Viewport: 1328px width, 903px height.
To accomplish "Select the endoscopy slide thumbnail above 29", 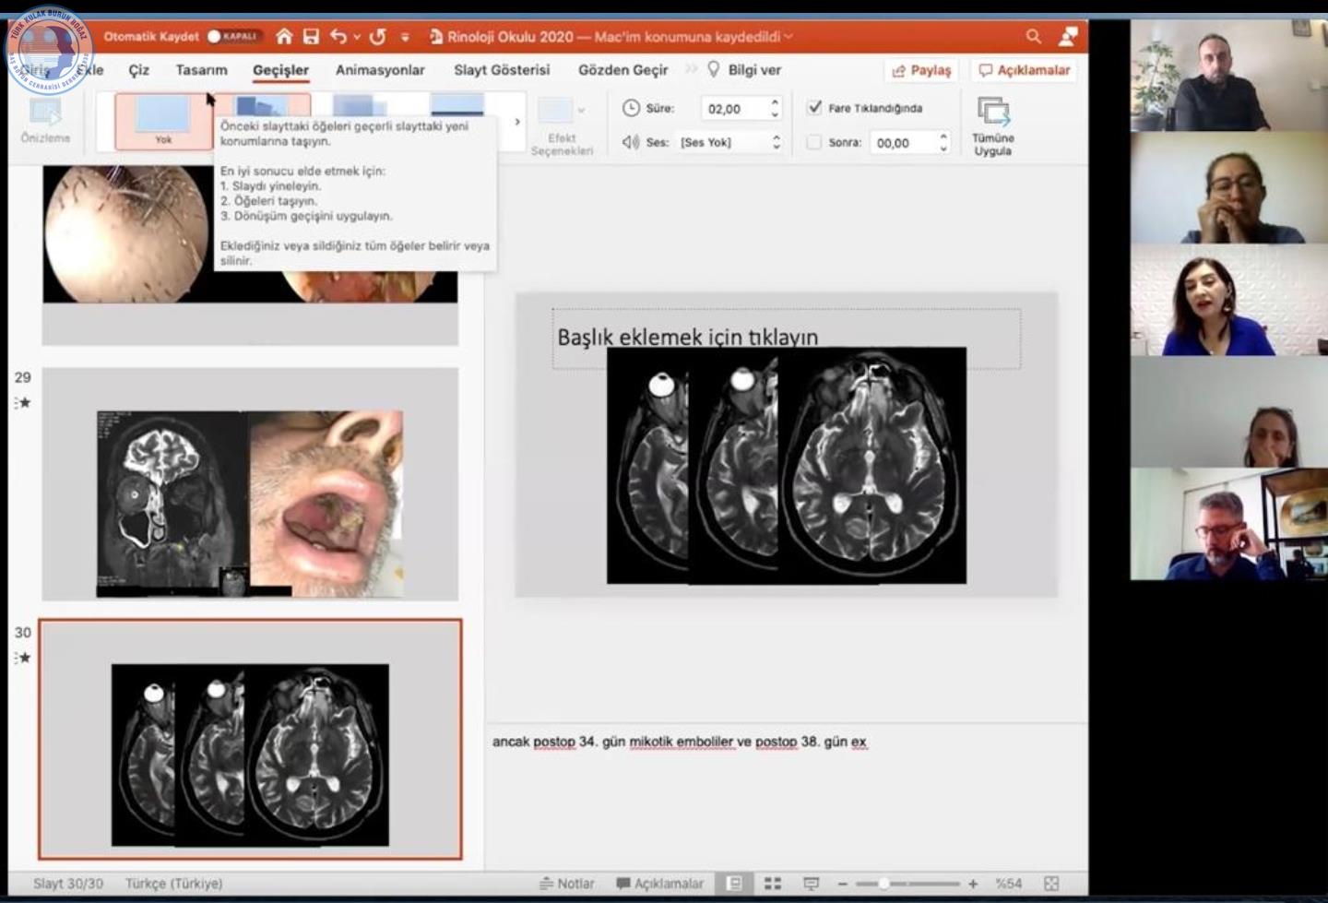I will (x=250, y=255).
